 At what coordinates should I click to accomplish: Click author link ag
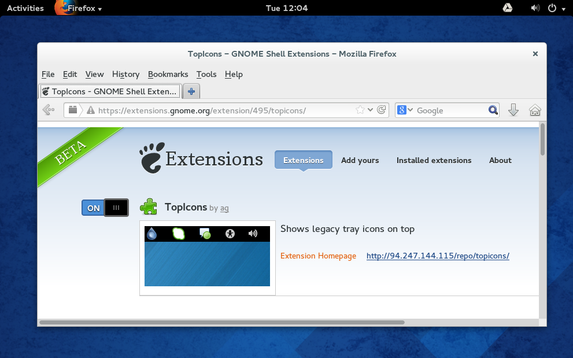click(224, 208)
